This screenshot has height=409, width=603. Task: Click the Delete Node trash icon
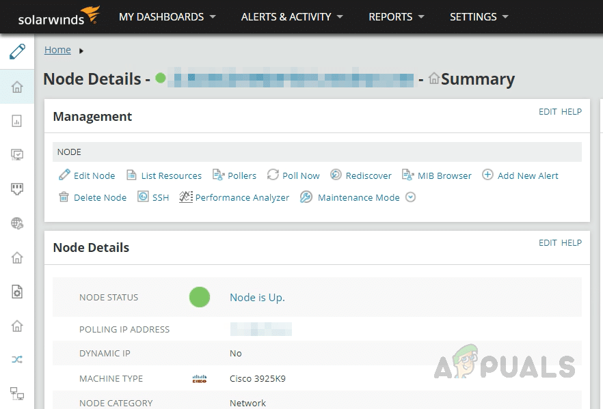pyautogui.click(x=64, y=197)
